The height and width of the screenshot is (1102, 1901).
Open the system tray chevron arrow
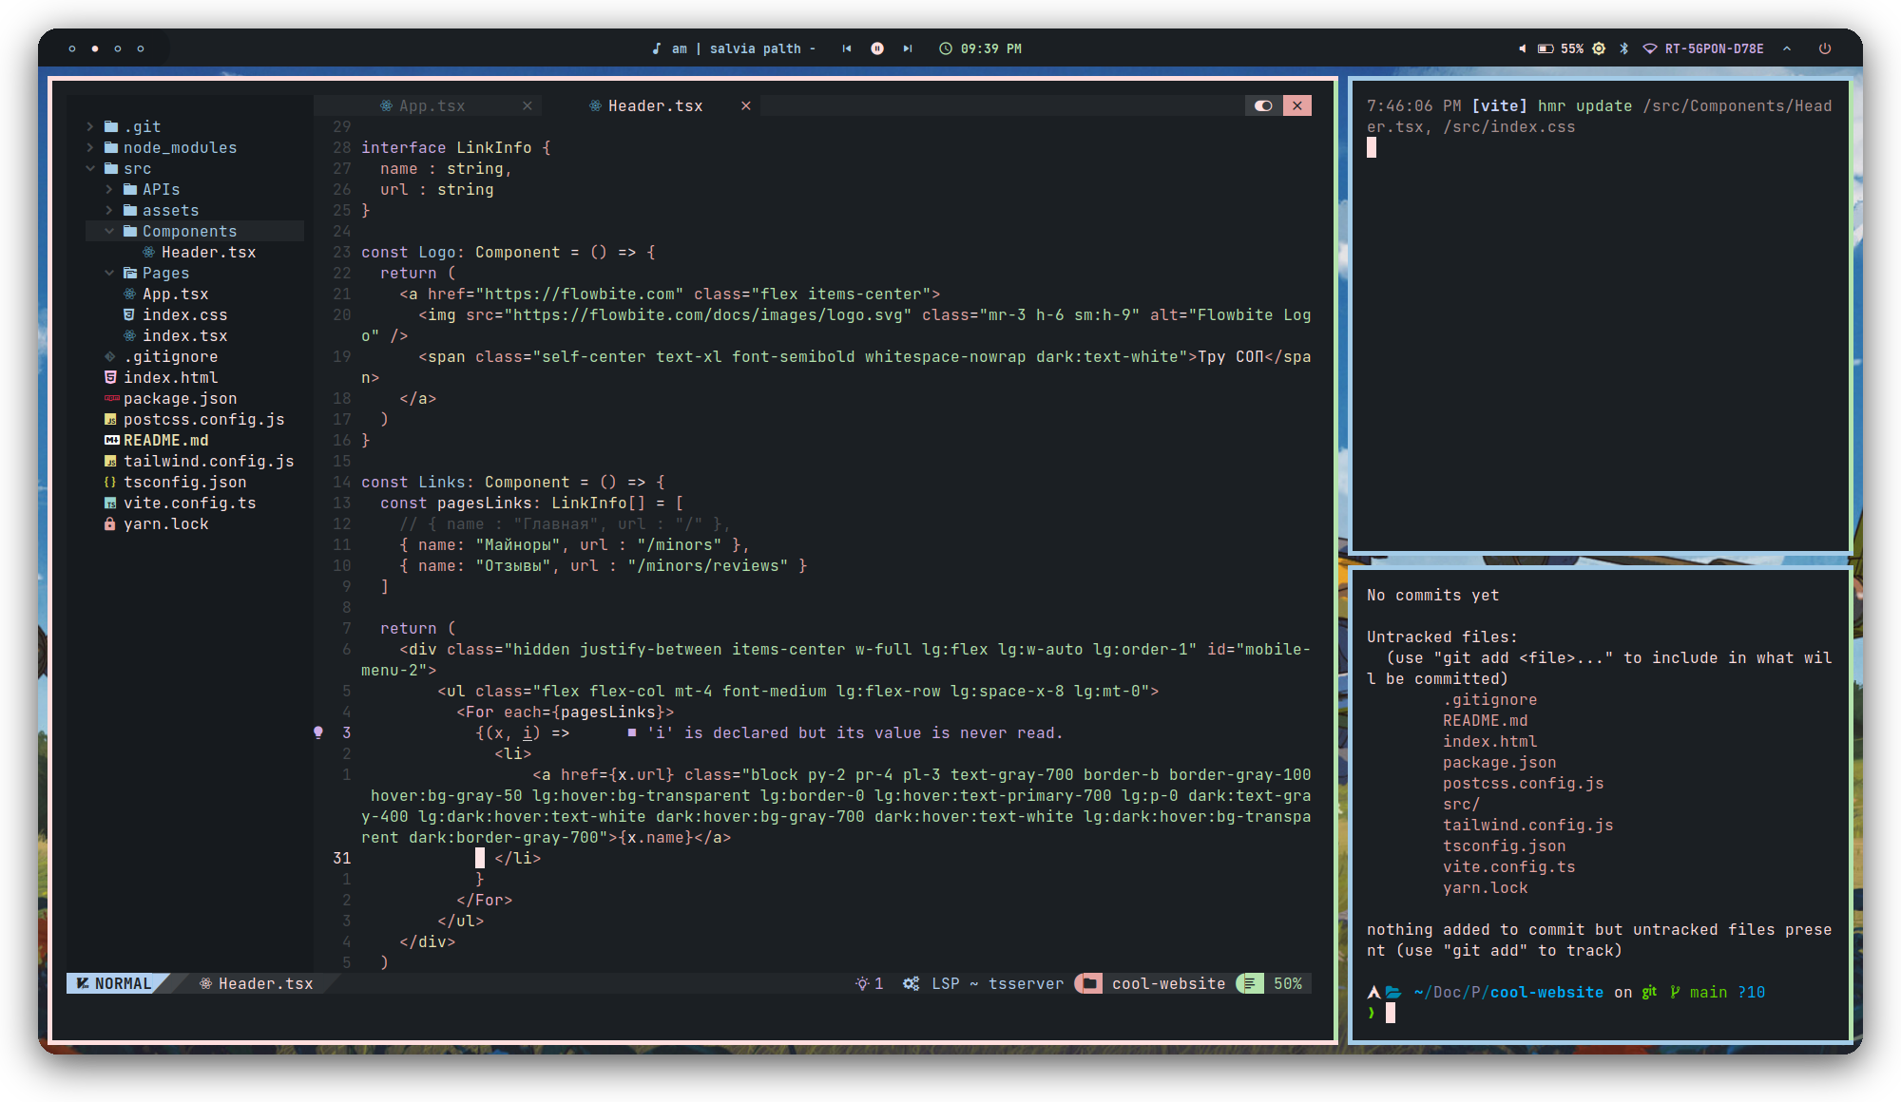tap(1787, 48)
